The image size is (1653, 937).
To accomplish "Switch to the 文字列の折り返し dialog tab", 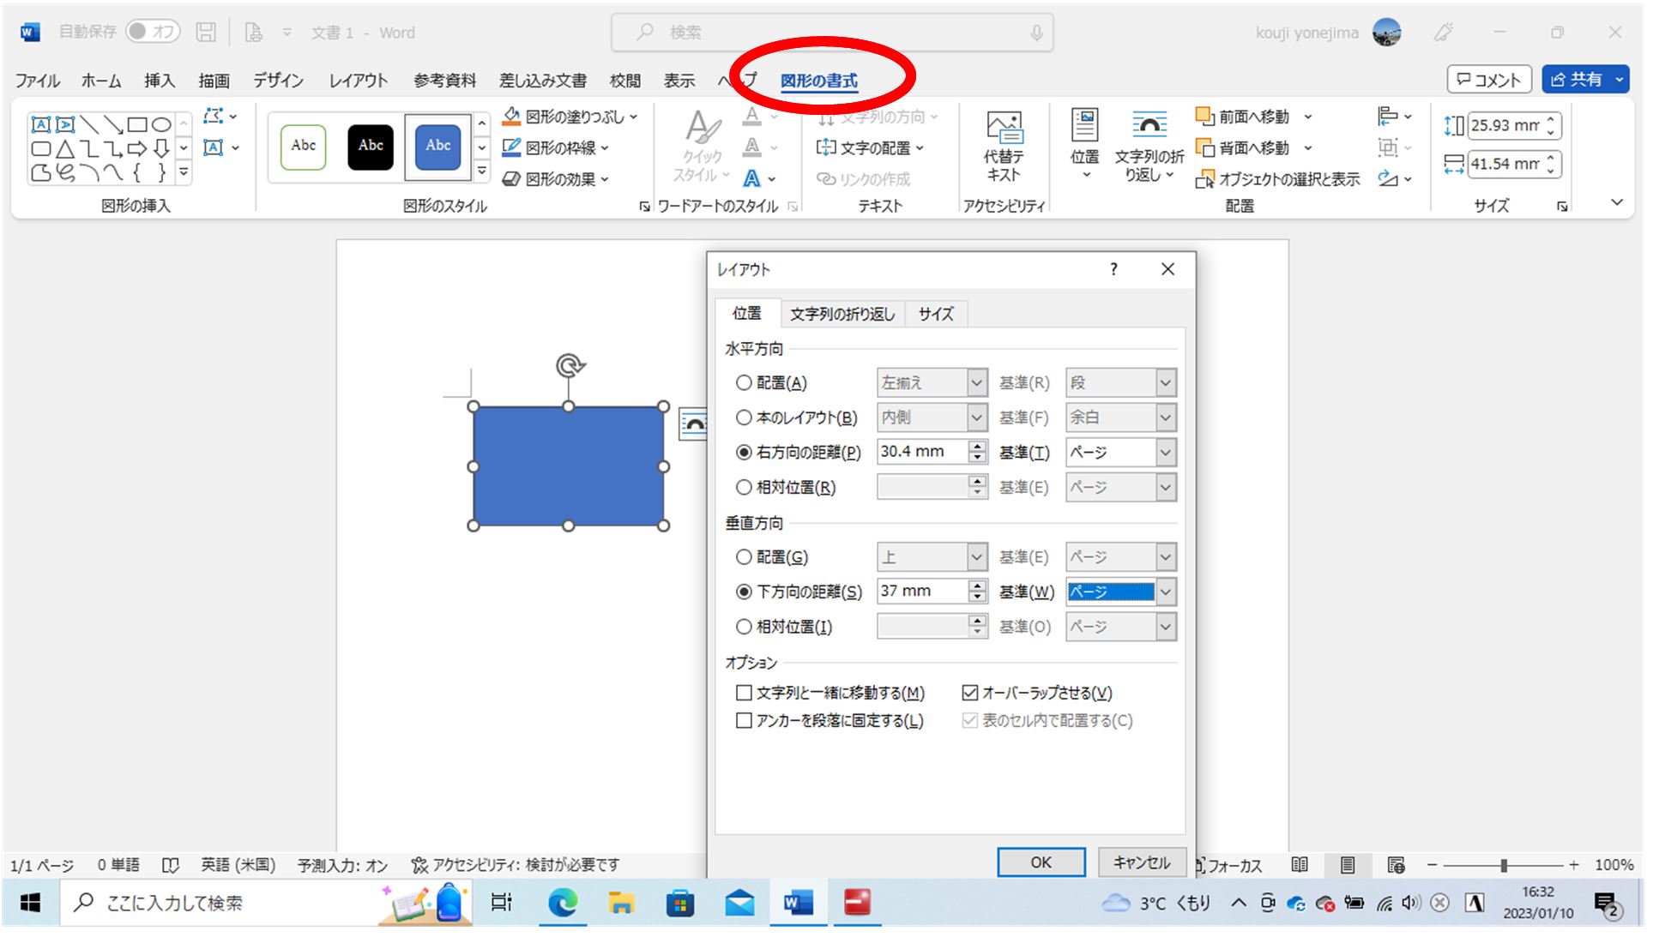I will tap(842, 314).
